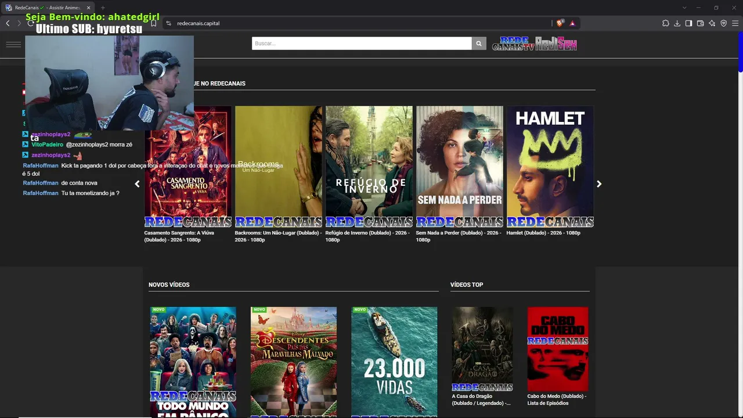Open the Brave VPN shield icon
This screenshot has height=418, width=743.
[x=723, y=23]
